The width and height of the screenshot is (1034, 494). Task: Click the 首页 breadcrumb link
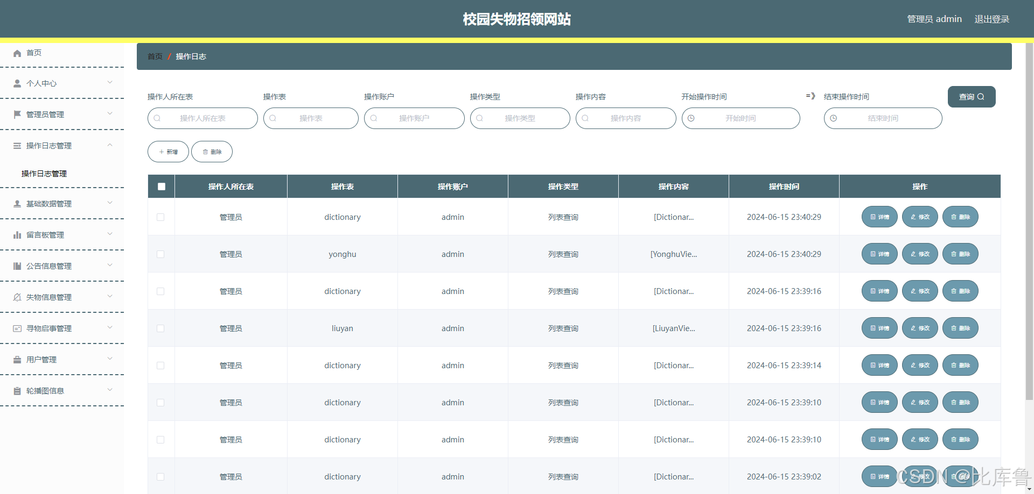point(155,56)
